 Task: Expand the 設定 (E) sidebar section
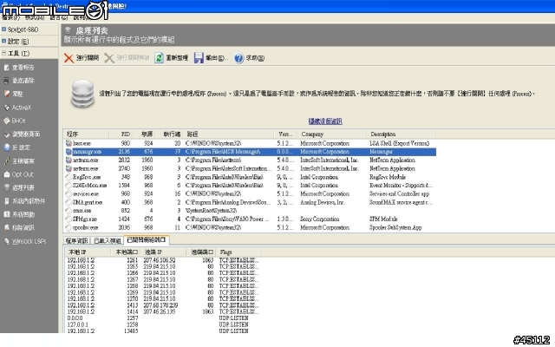click(3, 42)
